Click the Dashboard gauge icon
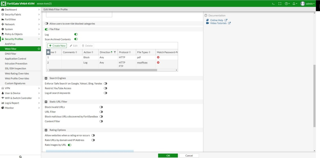The image size is (320, 158). pyautogui.click(x=3, y=9)
